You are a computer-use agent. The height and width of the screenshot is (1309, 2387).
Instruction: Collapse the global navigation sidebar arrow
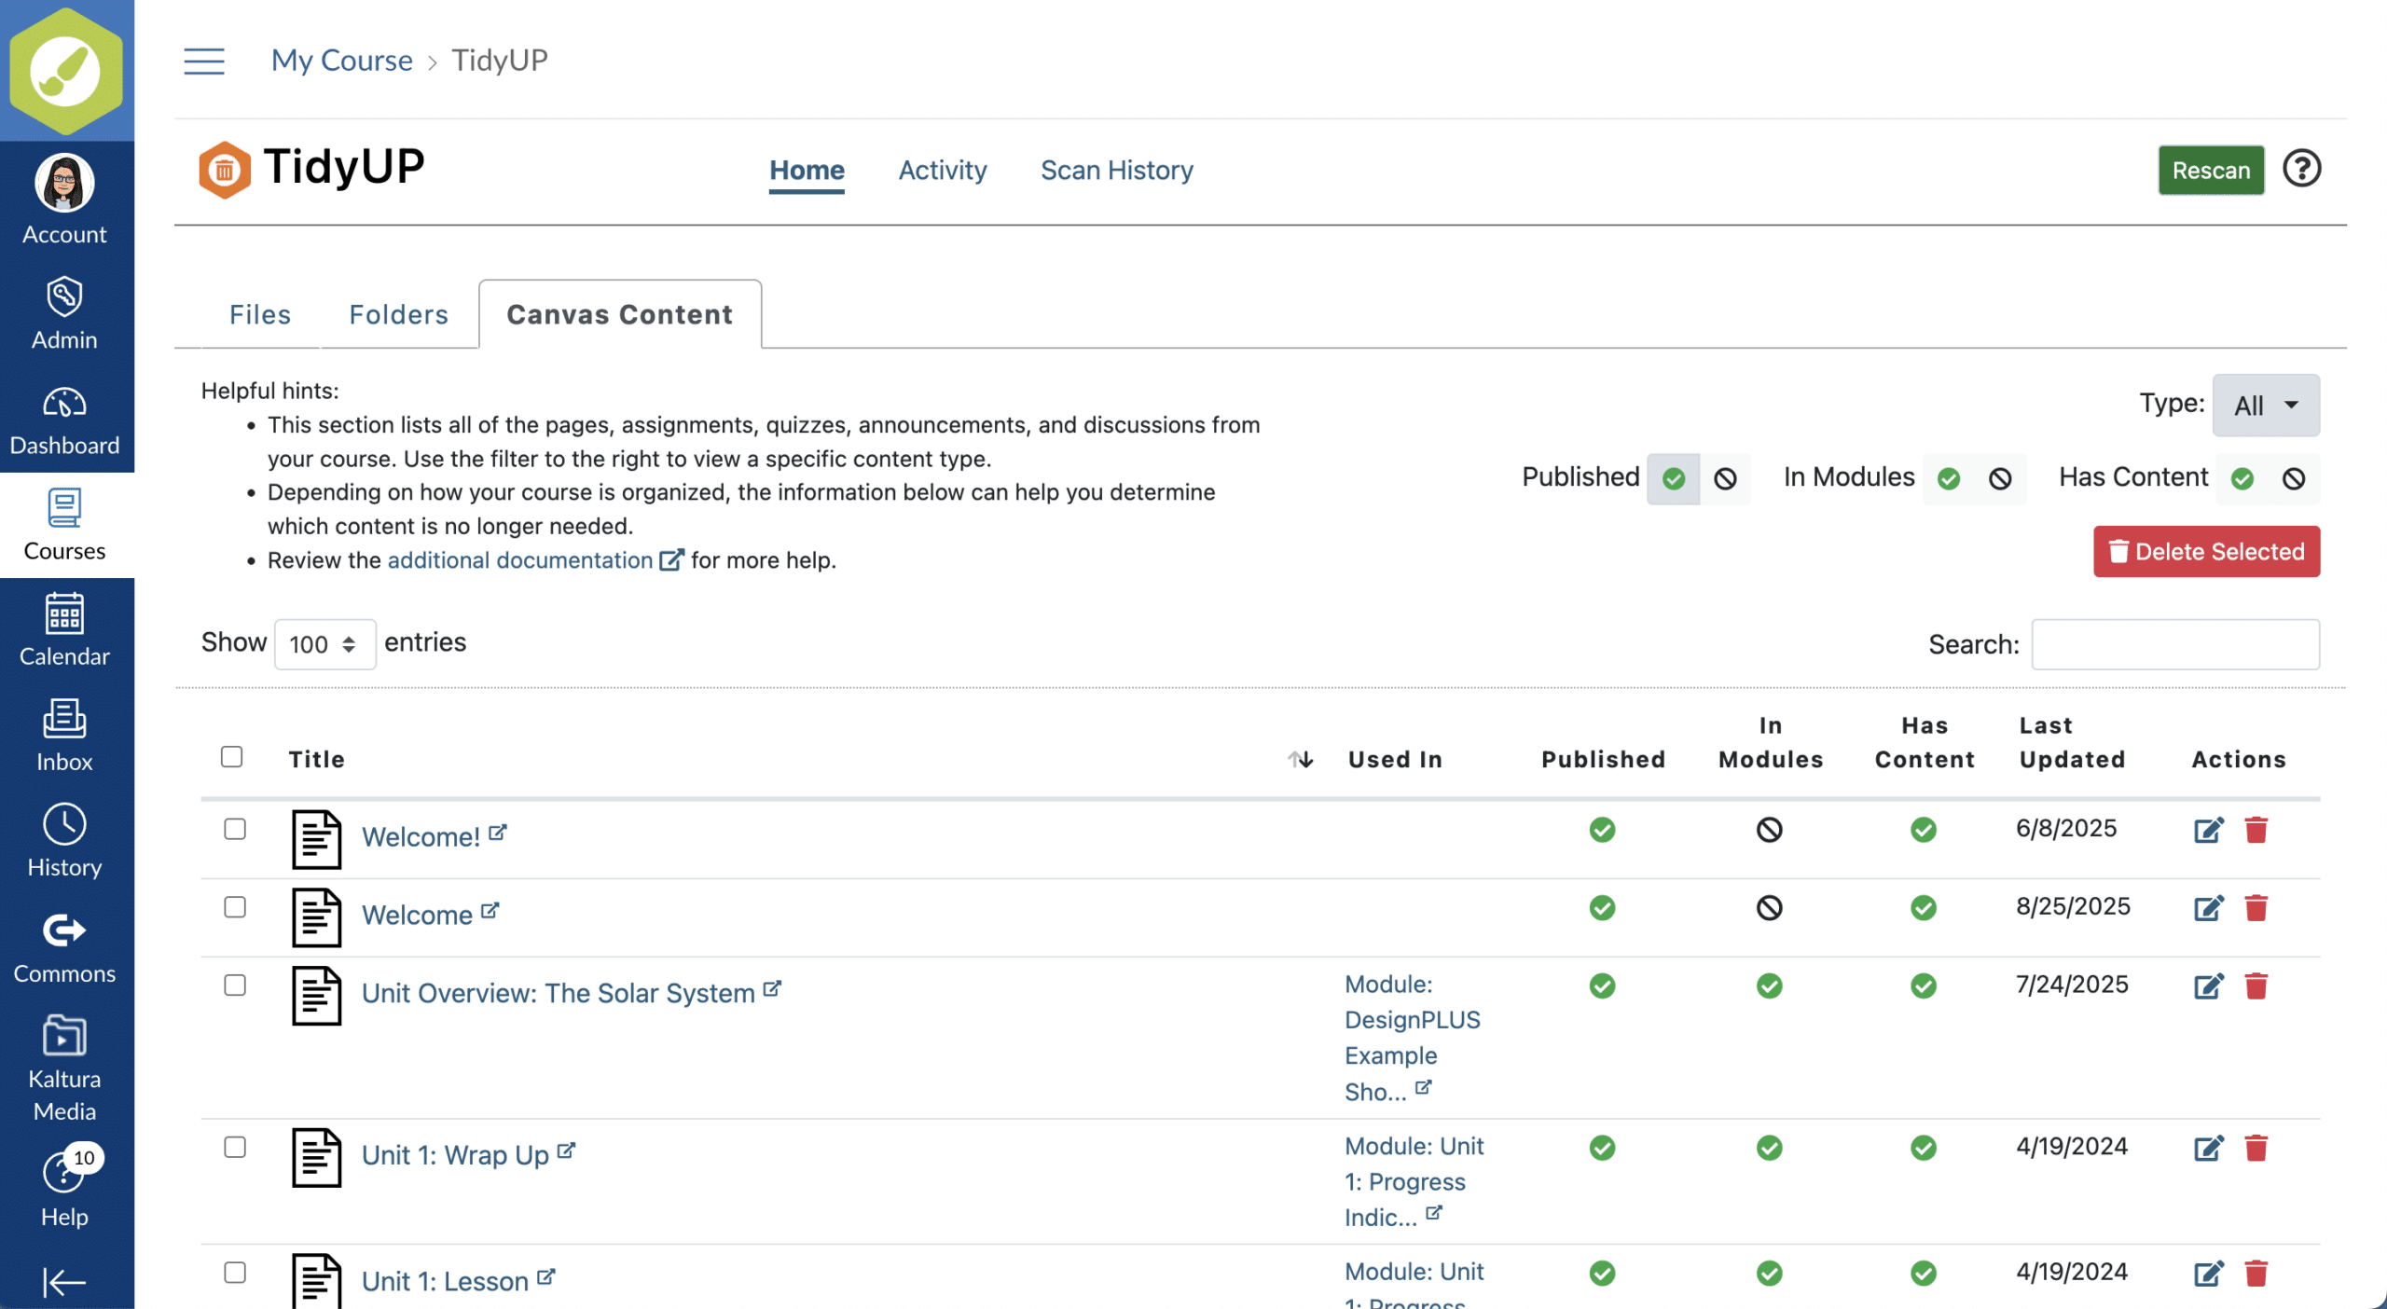click(x=64, y=1283)
